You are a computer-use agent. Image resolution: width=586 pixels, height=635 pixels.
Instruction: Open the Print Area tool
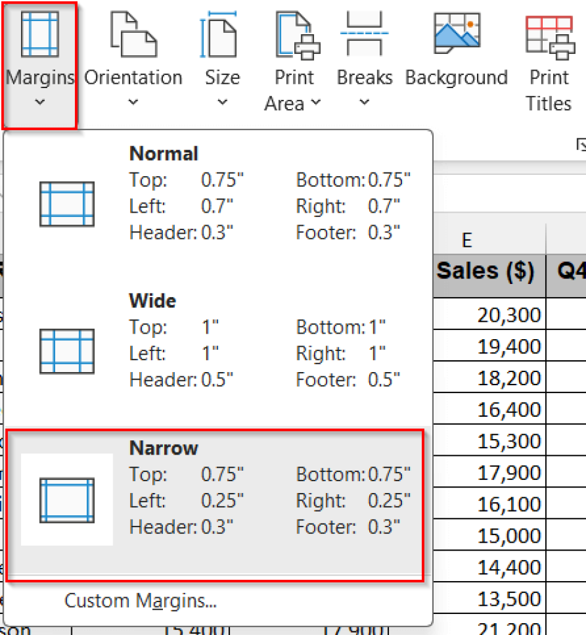coord(296,35)
